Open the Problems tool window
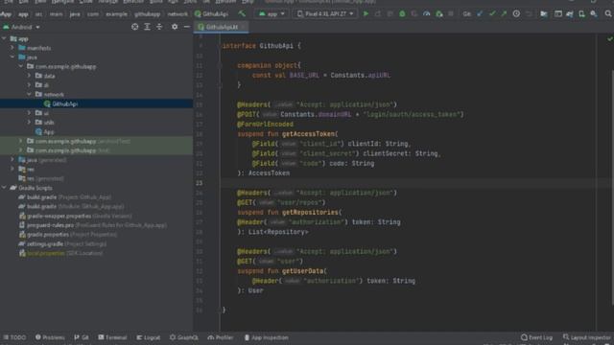The width and height of the screenshot is (614, 345). click(x=50, y=337)
